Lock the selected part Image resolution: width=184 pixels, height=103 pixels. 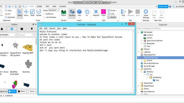tap(111, 14)
